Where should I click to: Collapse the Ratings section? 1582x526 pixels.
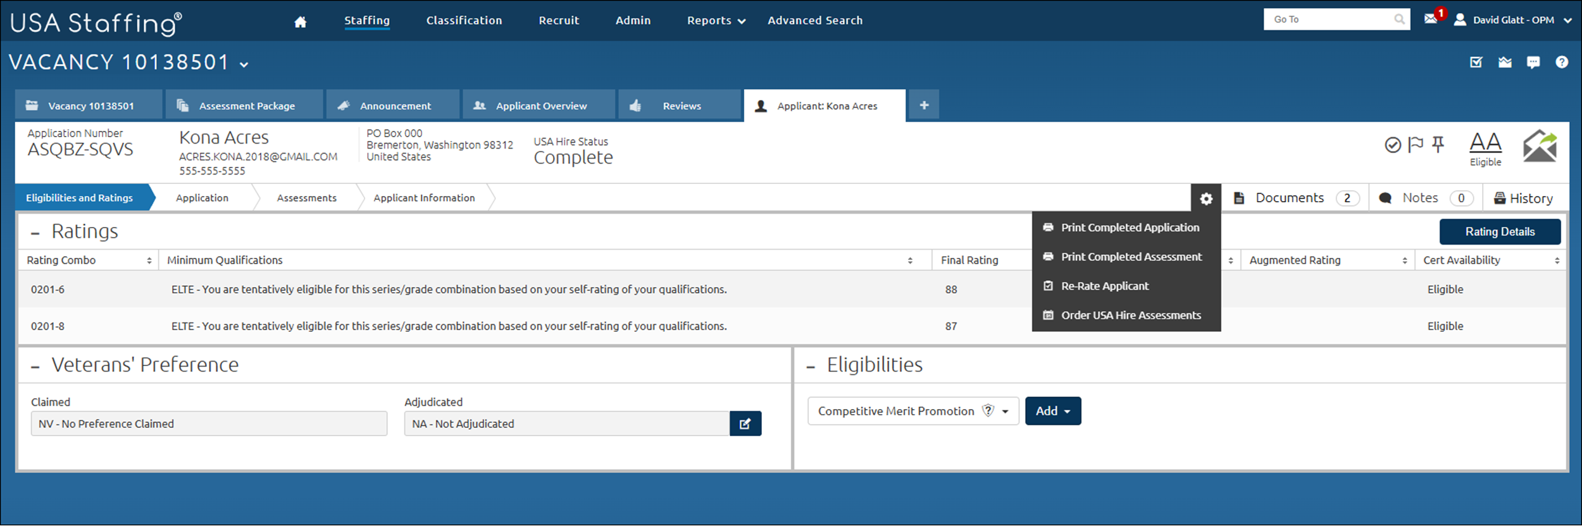(35, 233)
